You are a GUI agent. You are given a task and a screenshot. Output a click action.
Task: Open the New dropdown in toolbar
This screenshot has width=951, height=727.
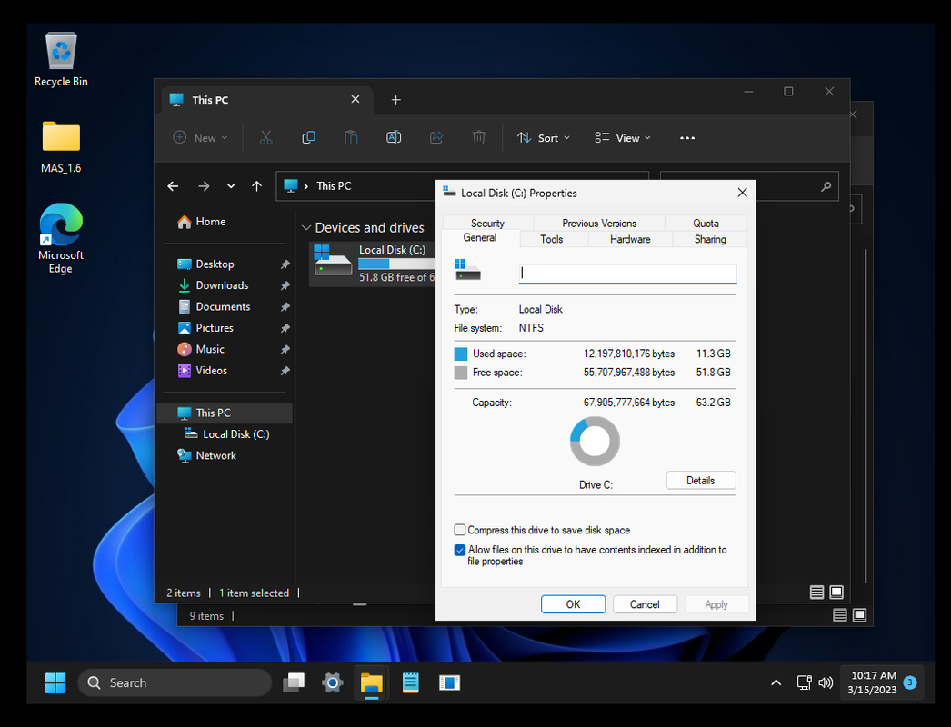click(x=200, y=137)
